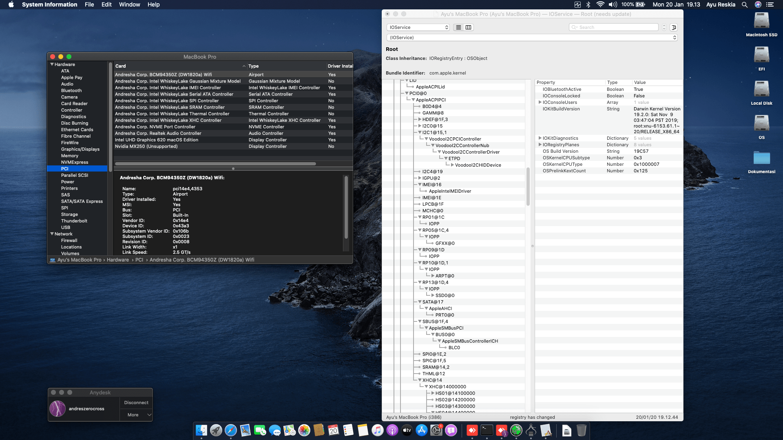The width and height of the screenshot is (783, 440).
Task: Collapse the XHC@14 tree node
Action: click(x=420, y=380)
